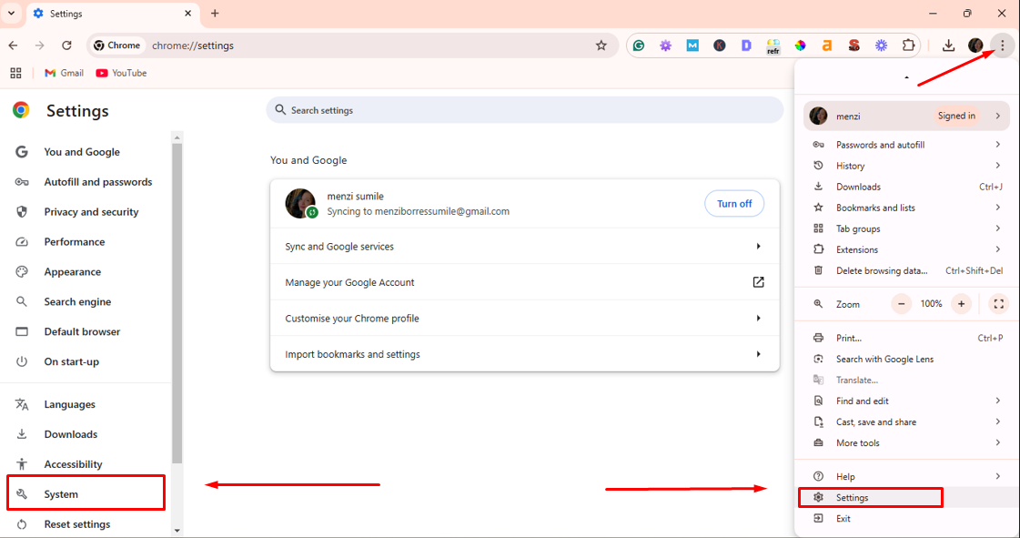
Task: Click the three-dot Chrome menu icon
Action: tap(1002, 46)
